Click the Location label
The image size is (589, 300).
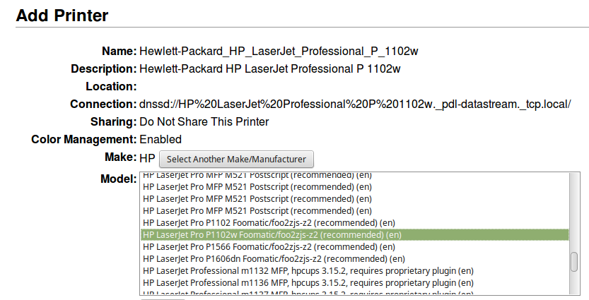click(x=111, y=86)
